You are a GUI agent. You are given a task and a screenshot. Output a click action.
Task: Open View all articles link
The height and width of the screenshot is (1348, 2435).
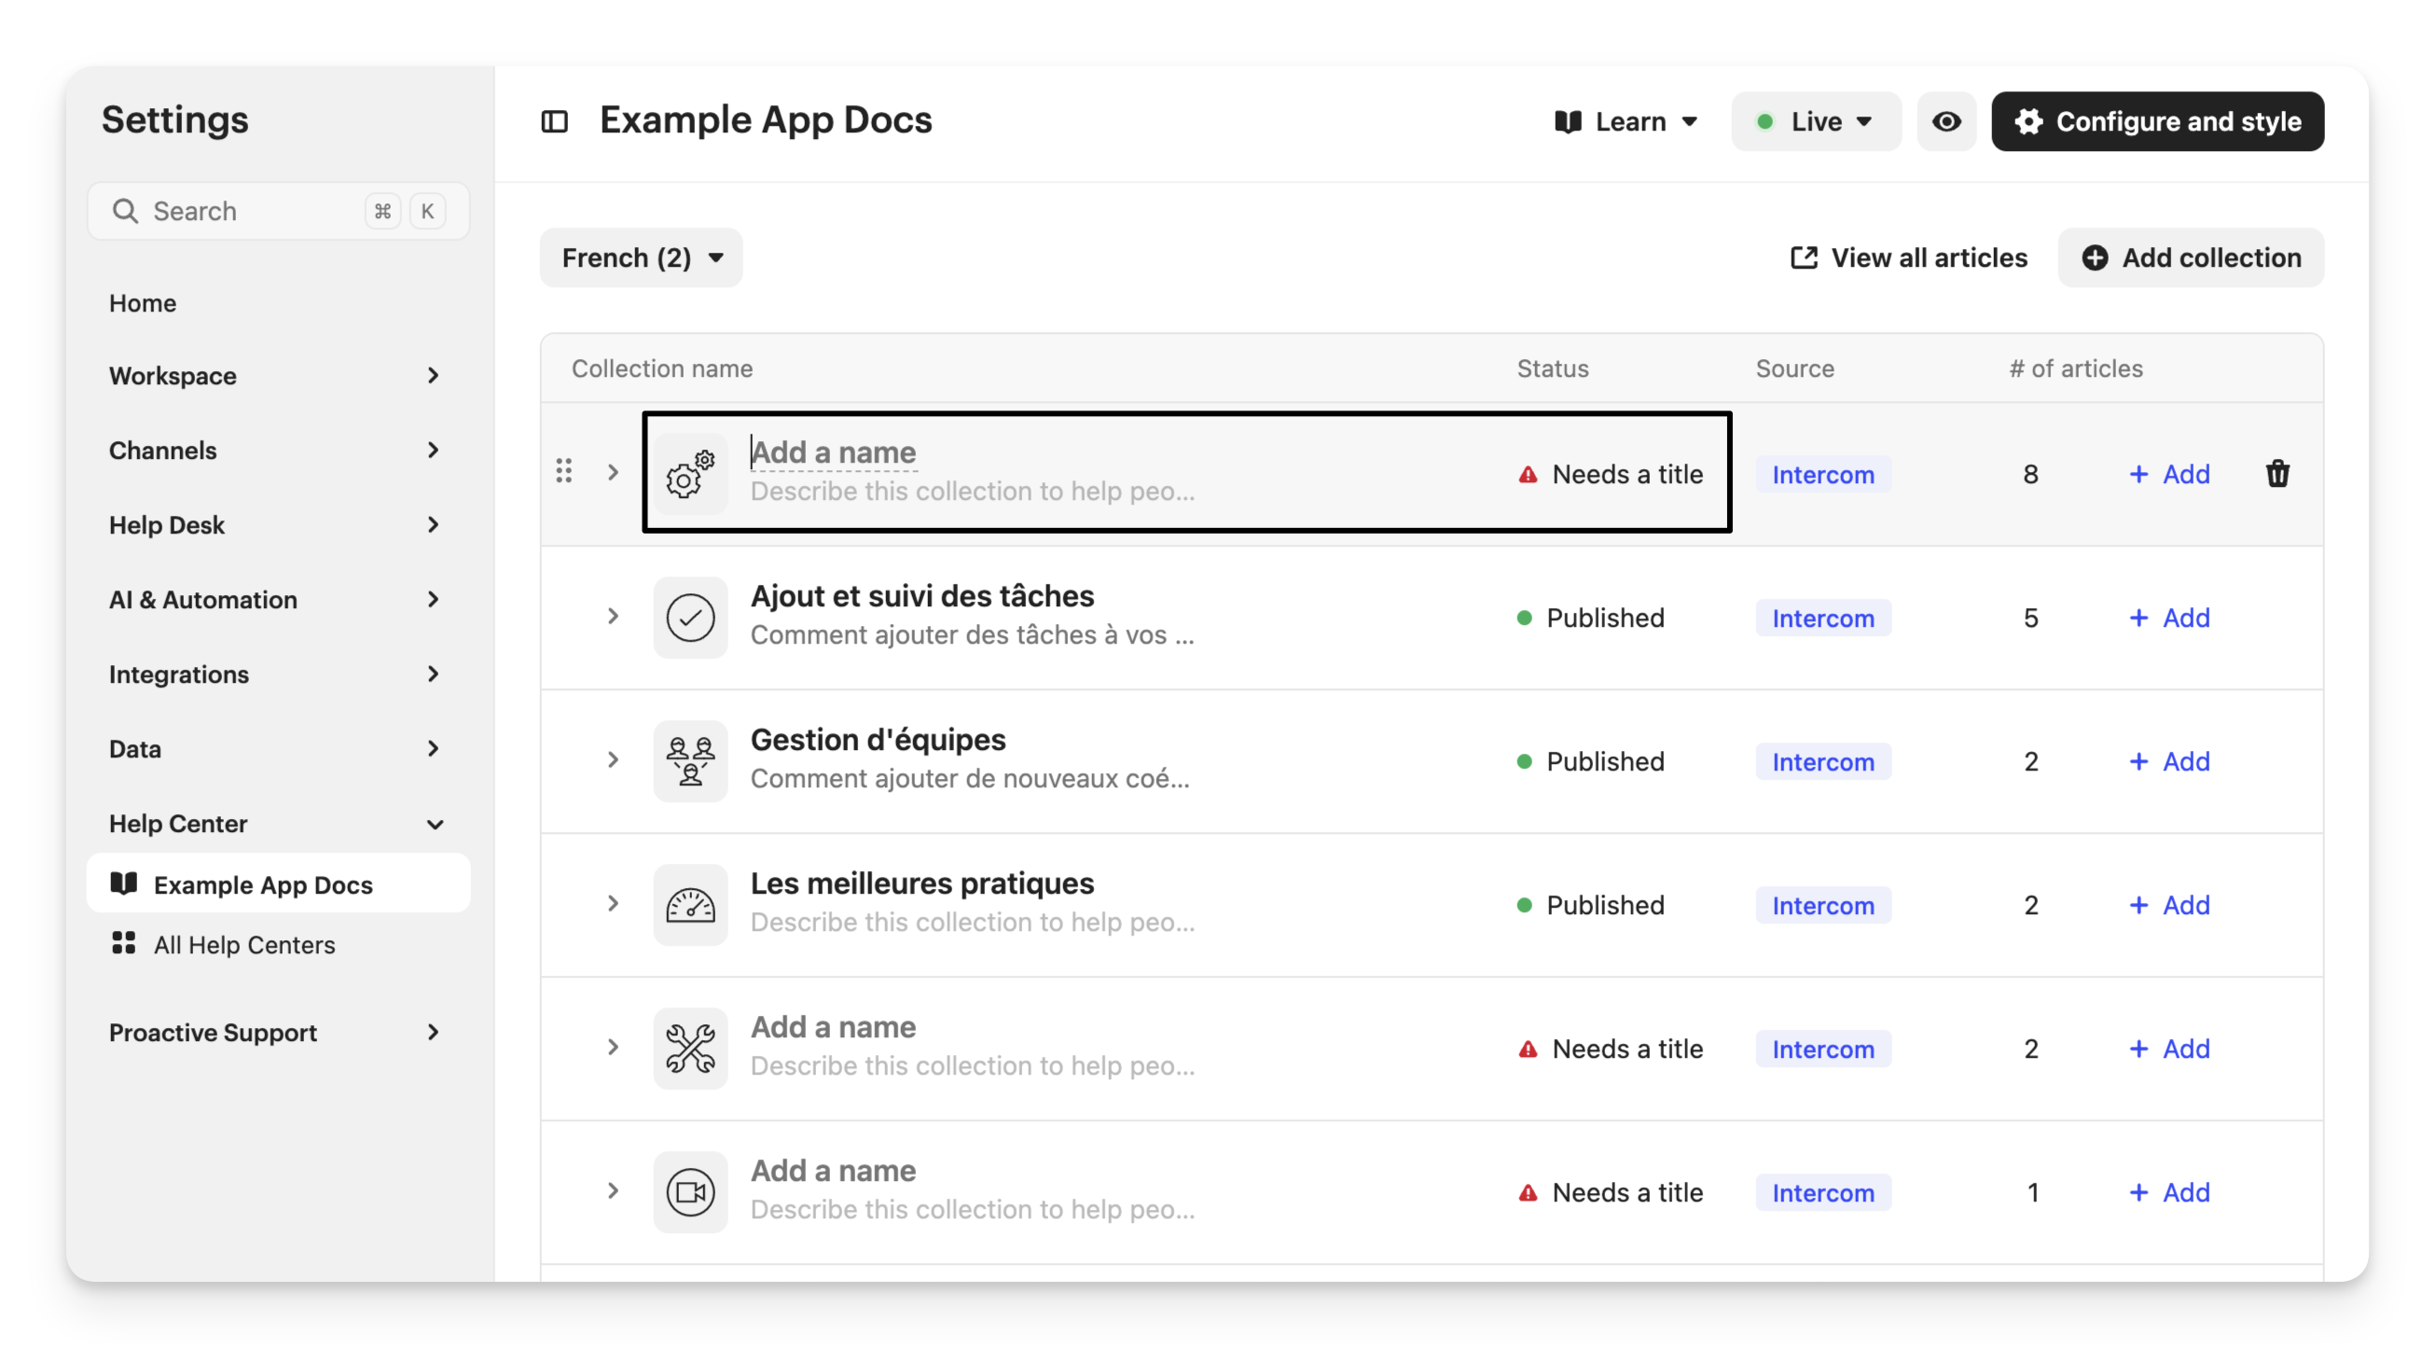click(1909, 257)
